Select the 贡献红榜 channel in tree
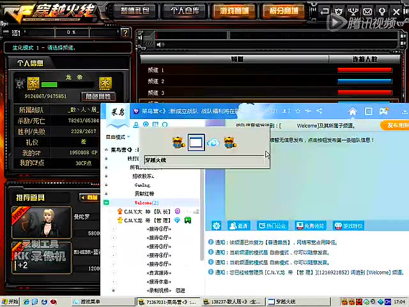409x307 pixels. tap(143, 193)
